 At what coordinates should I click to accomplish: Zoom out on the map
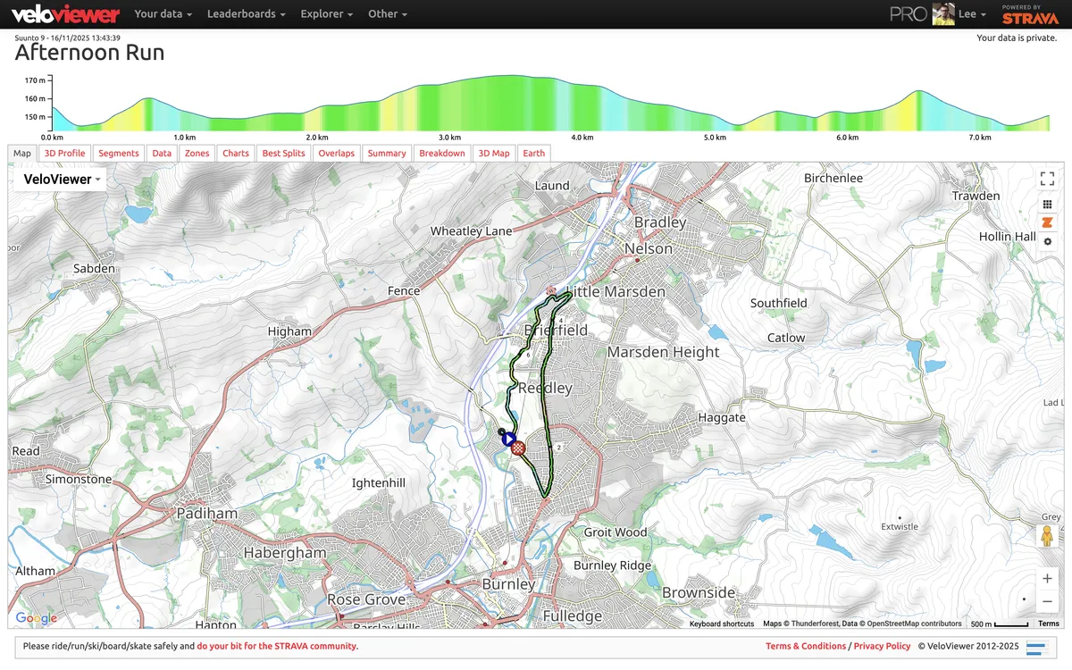pos(1047,601)
